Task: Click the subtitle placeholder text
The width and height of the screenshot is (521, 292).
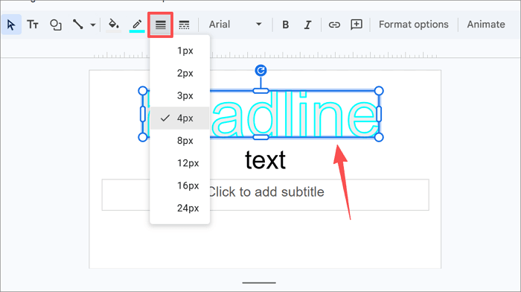Action: click(266, 192)
